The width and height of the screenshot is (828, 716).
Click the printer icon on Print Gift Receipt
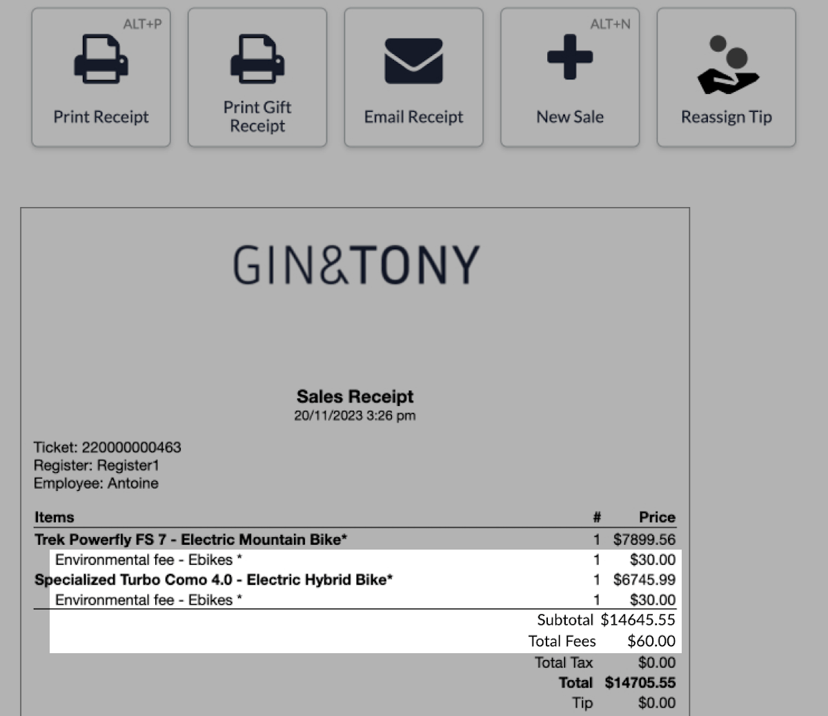257,59
